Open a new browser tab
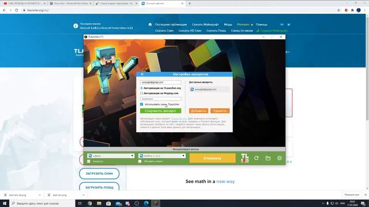The width and height of the screenshot is (369, 207). 190,3
